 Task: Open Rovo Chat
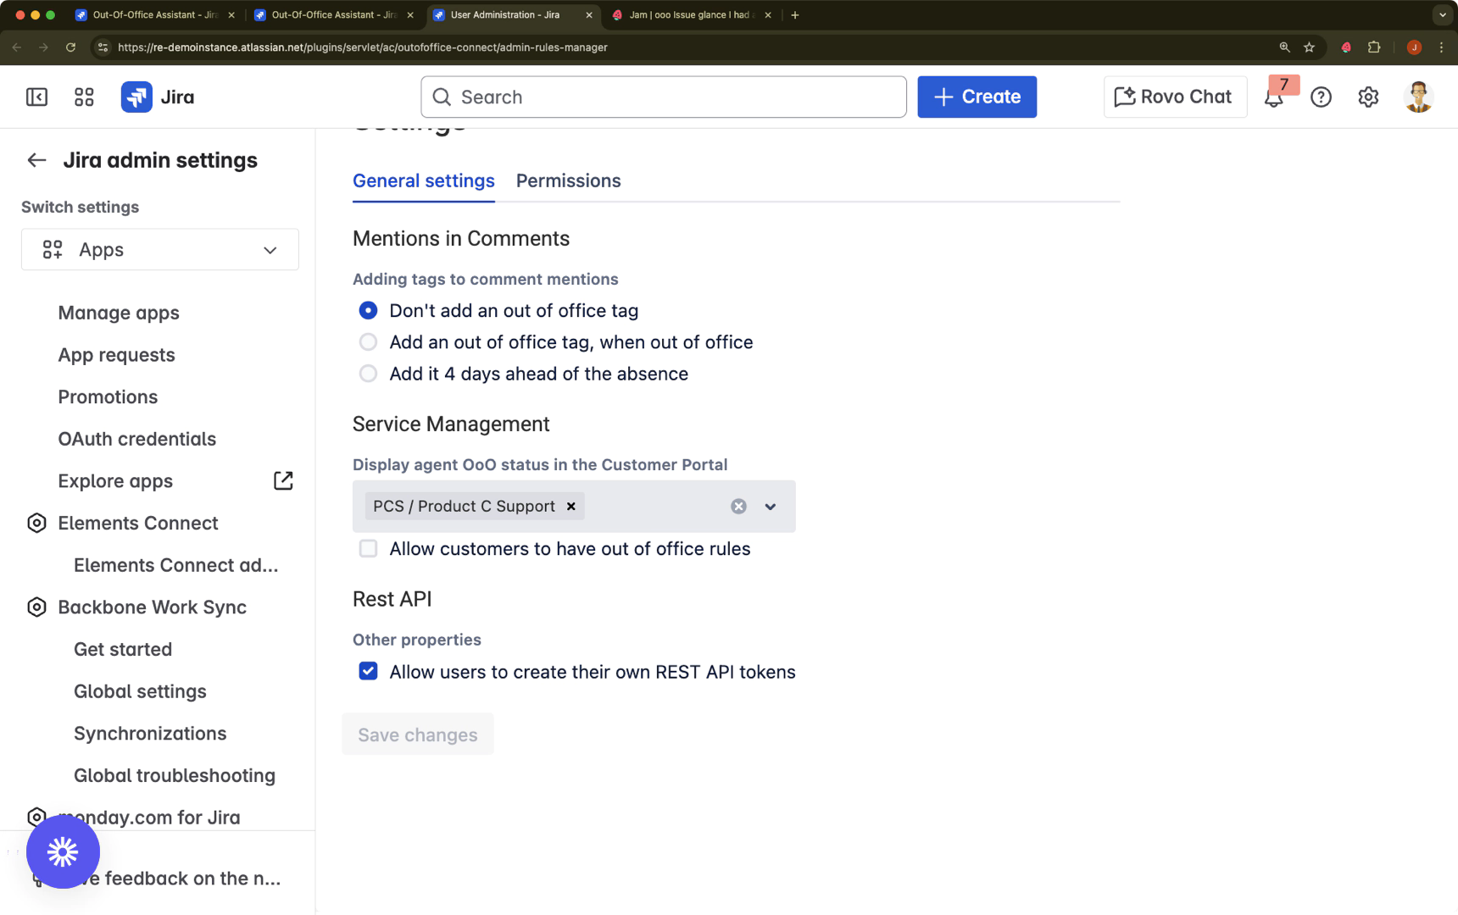[1174, 97]
